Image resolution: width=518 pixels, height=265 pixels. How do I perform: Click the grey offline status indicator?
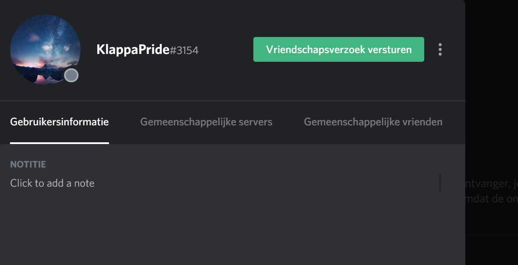(71, 75)
